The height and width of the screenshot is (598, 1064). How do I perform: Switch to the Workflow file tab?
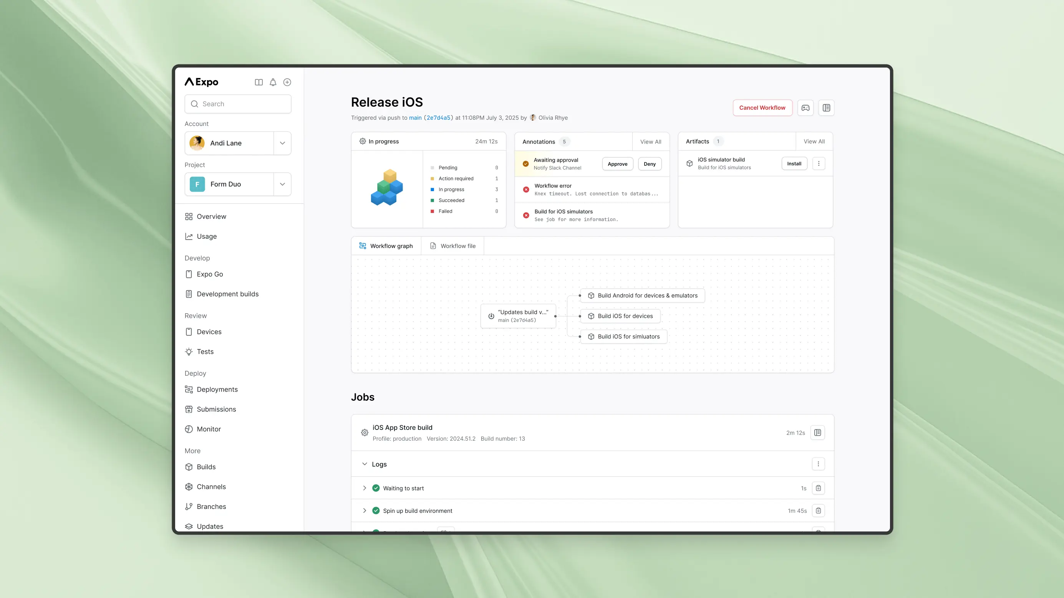(x=453, y=246)
